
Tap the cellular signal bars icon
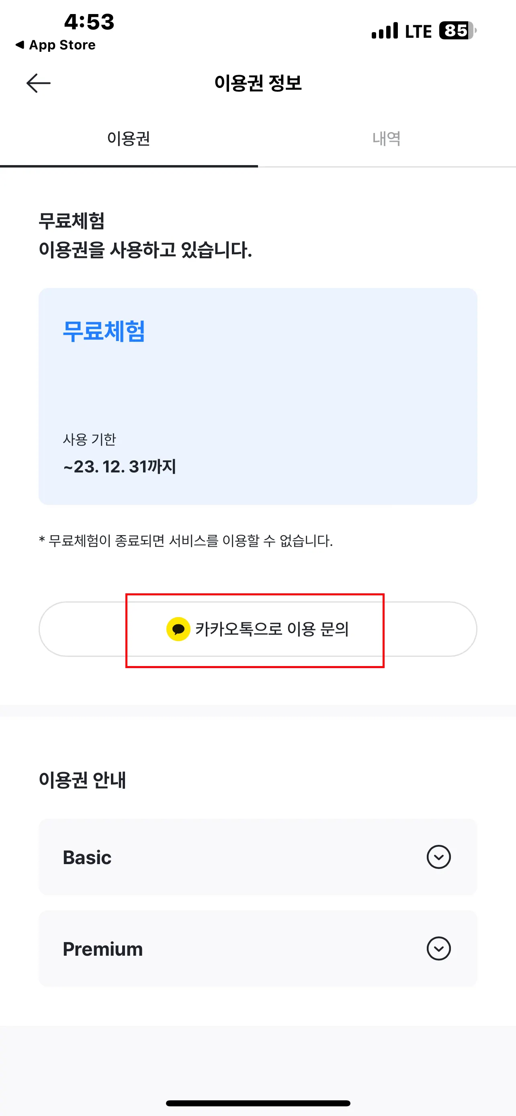[x=385, y=31]
